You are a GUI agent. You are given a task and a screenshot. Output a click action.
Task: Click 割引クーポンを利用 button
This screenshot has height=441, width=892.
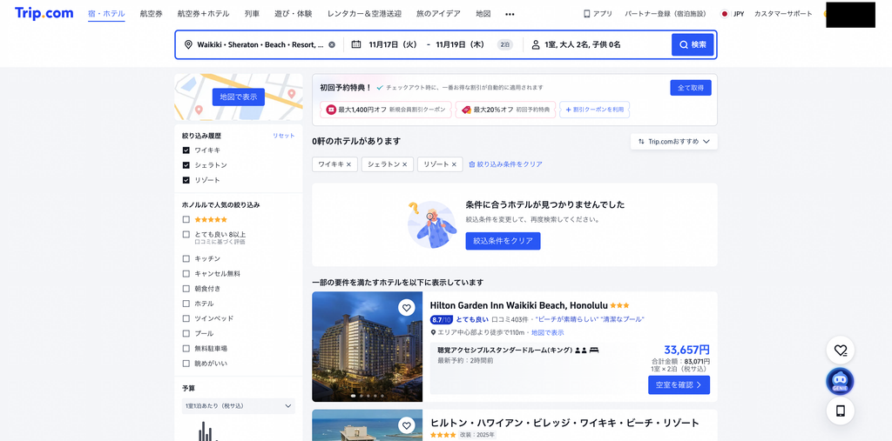tap(594, 110)
